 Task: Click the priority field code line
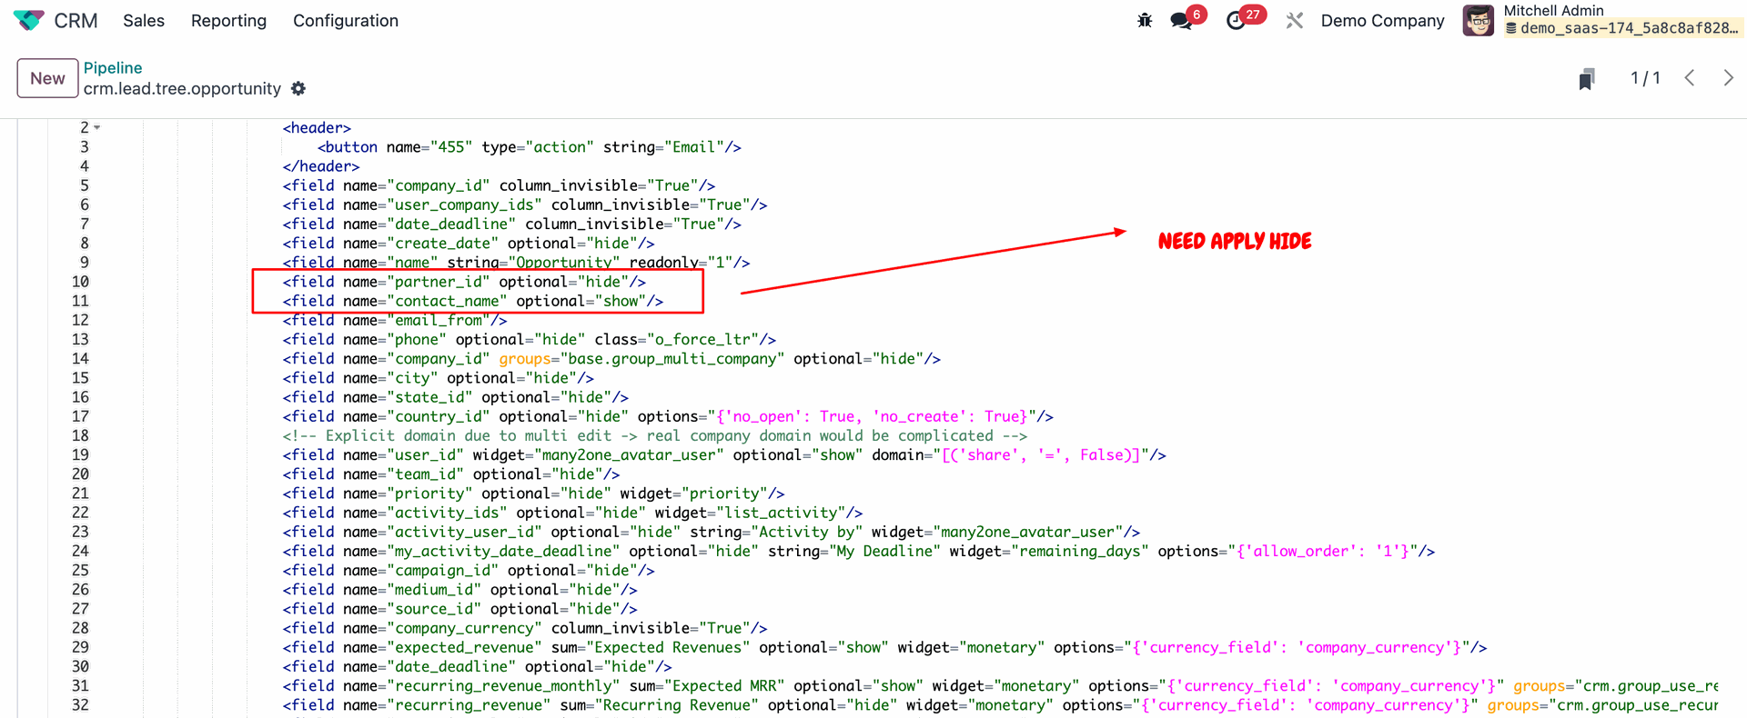[533, 494]
